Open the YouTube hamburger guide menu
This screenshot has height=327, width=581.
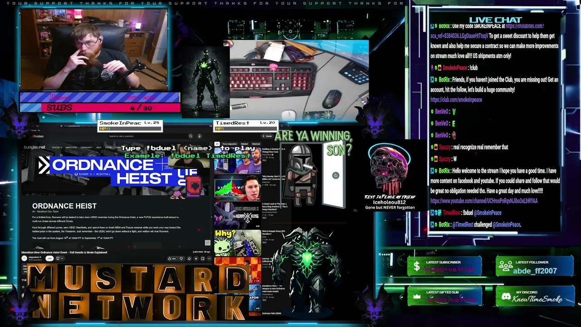[24, 136]
